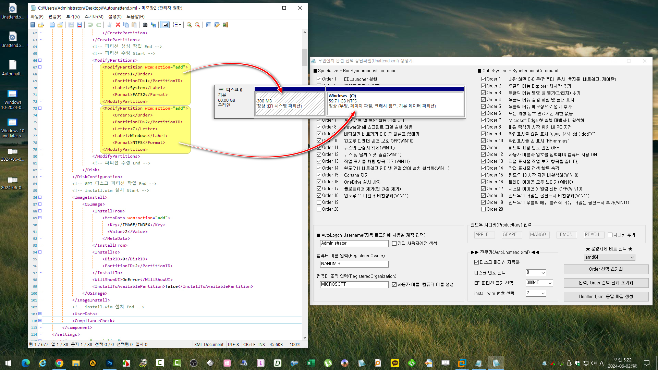Uncheck Specialize Order 1 EDLauncher 실행
This screenshot has width=658, height=370.
coord(319,79)
